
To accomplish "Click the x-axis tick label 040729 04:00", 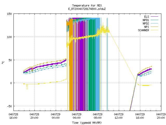I will click(x=77, y=116).
